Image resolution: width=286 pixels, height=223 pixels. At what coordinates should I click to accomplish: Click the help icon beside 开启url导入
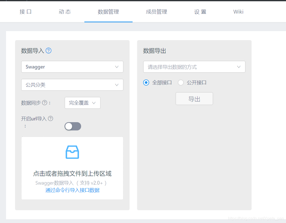click(50, 118)
